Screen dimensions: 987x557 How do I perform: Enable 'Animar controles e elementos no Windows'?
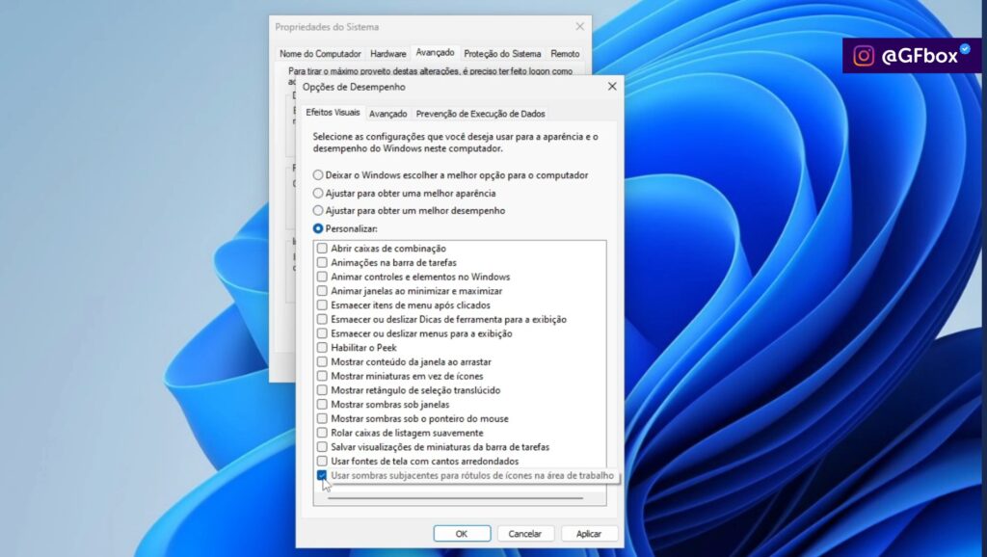322,277
